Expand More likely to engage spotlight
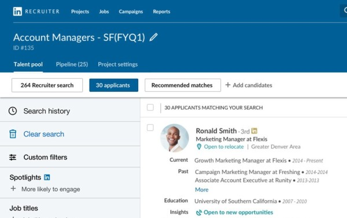The width and height of the screenshot is (347, 218). tap(51, 189)
